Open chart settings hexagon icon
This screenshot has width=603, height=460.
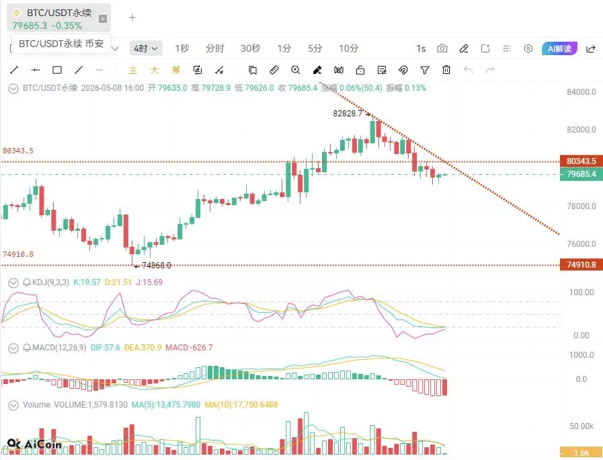(528, 48)
